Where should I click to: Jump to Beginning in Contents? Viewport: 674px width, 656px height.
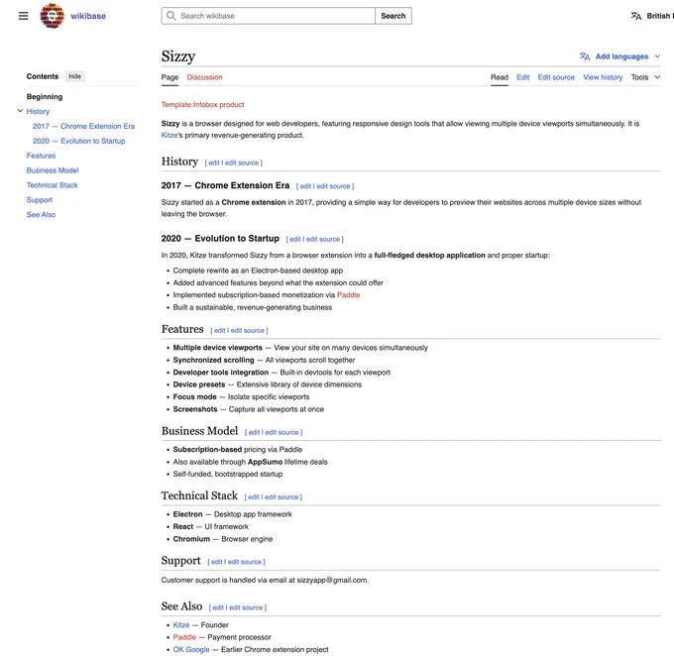pyautogui.click(x=45, y=97)
